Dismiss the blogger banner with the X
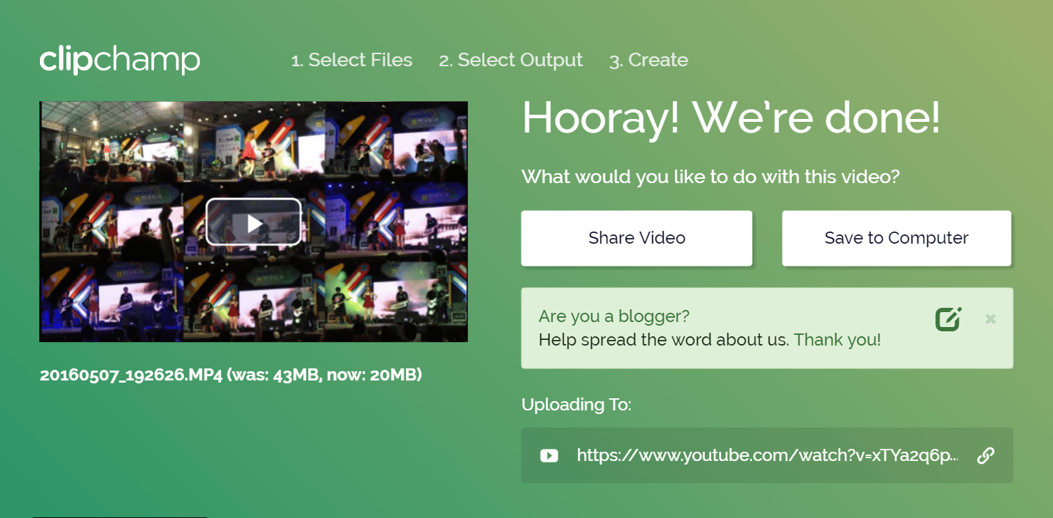1053x518 pixels. [990, 319]
